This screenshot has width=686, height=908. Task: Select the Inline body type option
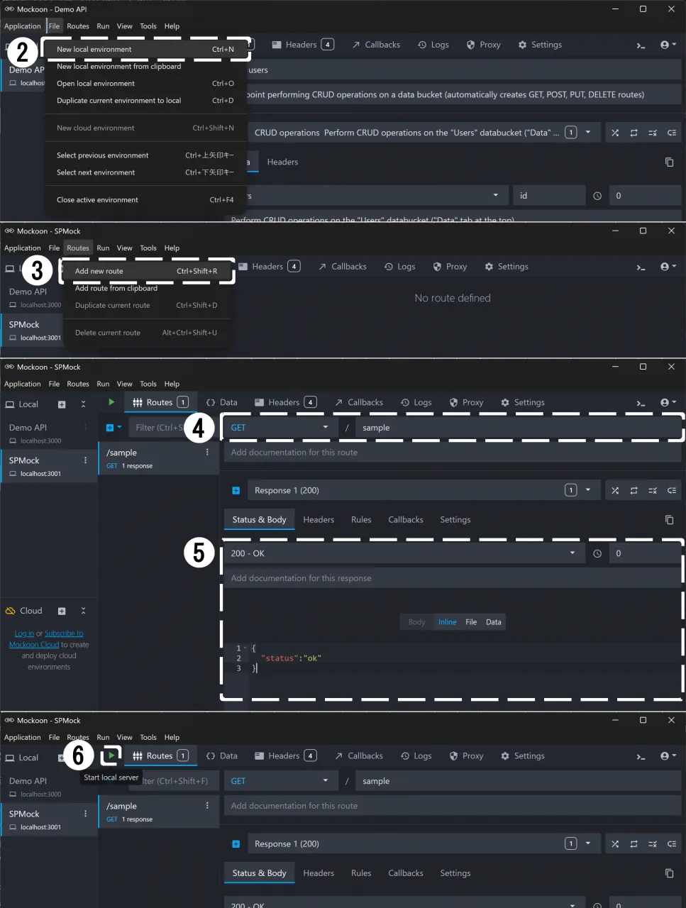click(447, 622)
